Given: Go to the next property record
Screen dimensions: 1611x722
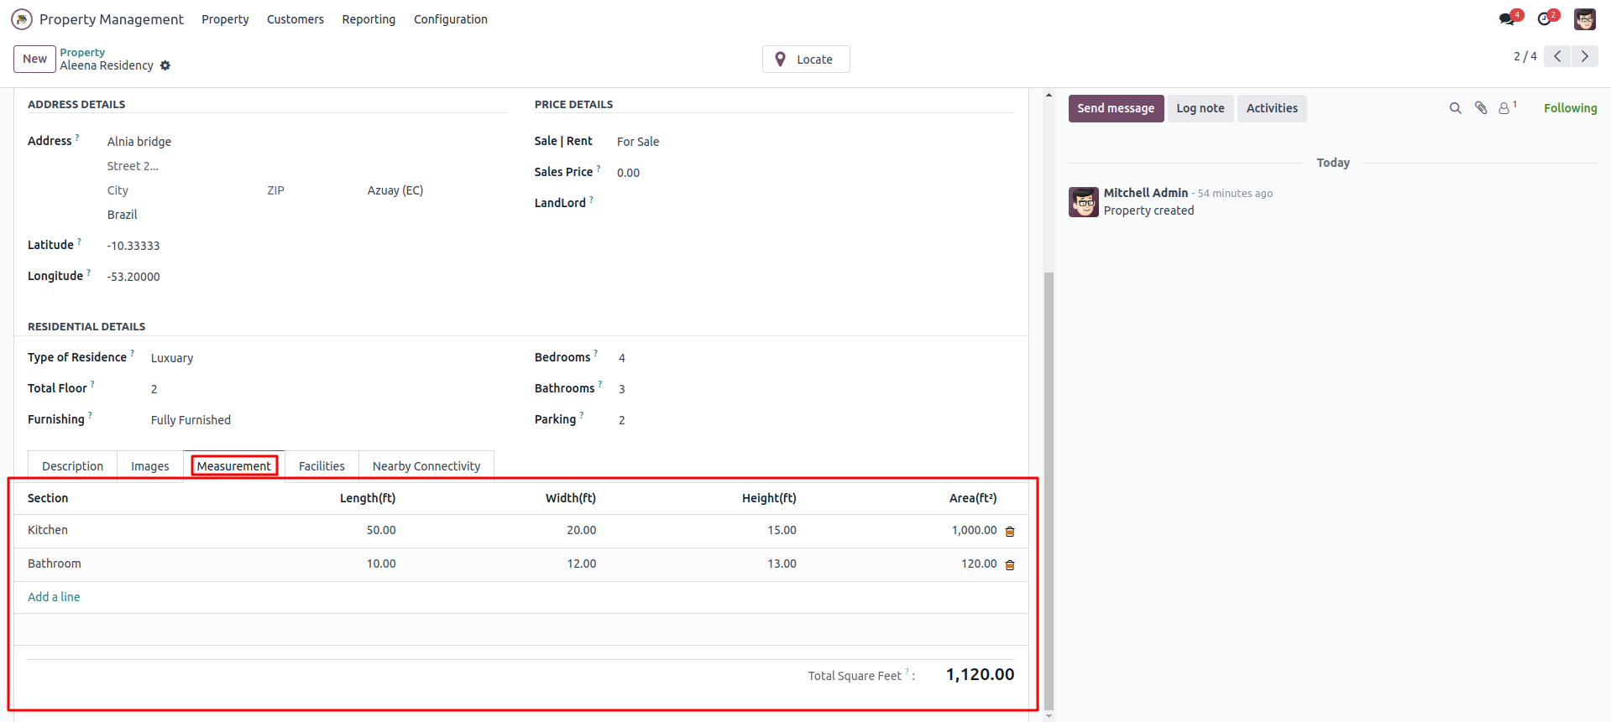Looking at the screenshot, I should point(1585,56).
